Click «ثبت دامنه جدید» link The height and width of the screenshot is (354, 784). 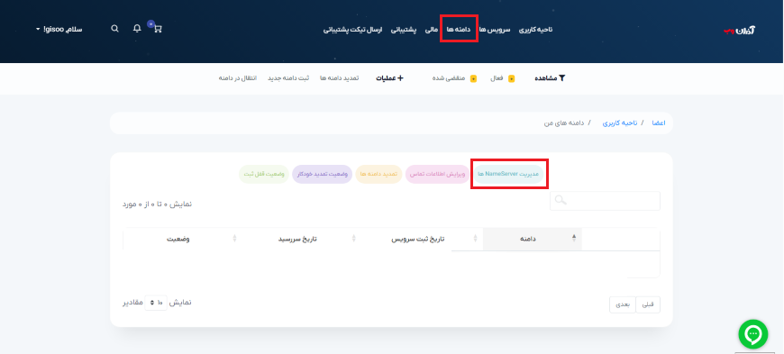(288, 78)
